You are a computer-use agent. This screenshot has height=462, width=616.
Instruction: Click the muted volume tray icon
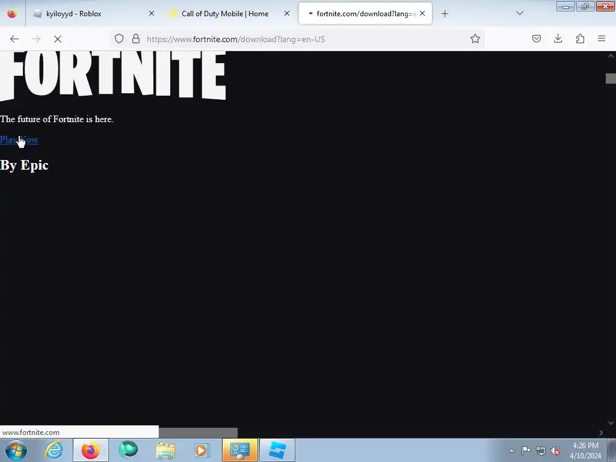(x=555, y=451)
